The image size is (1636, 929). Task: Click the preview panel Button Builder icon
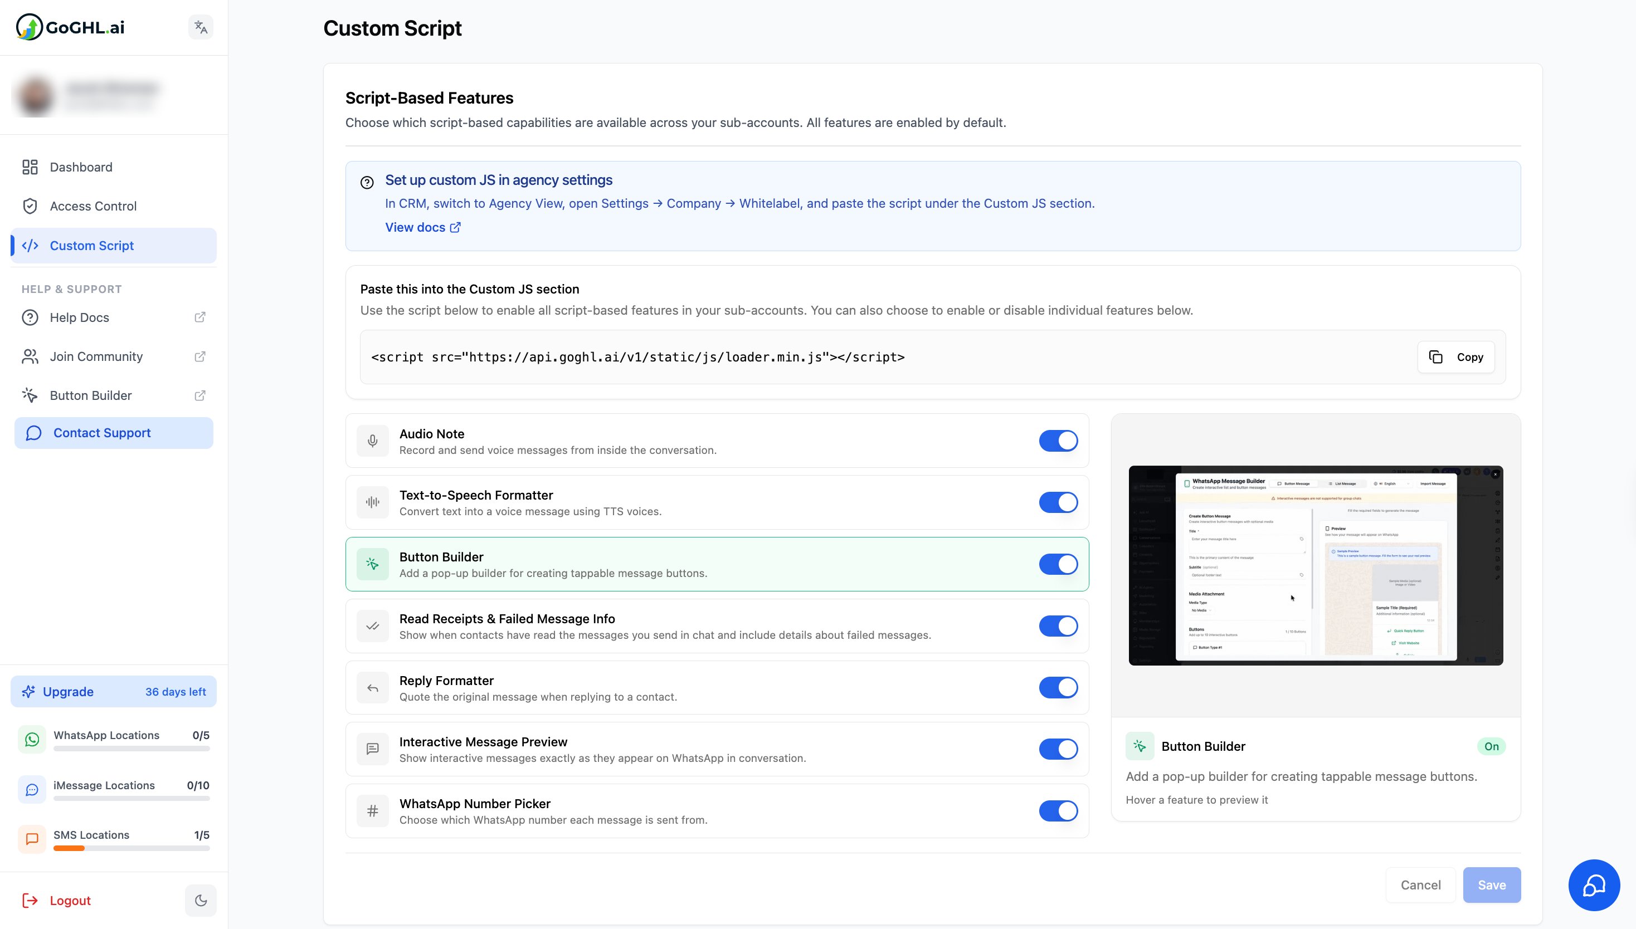coord(1140,746)
